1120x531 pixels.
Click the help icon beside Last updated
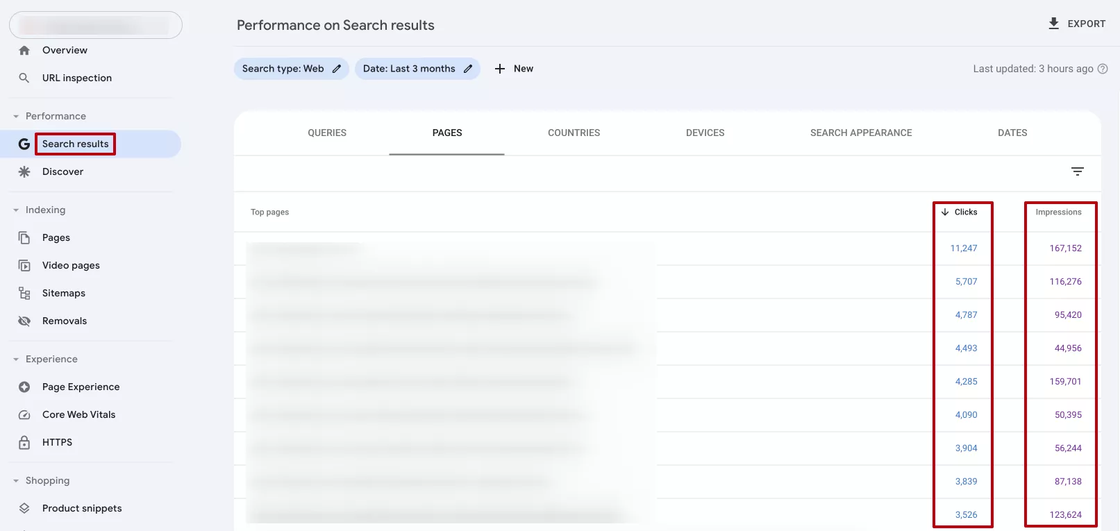1103,69
